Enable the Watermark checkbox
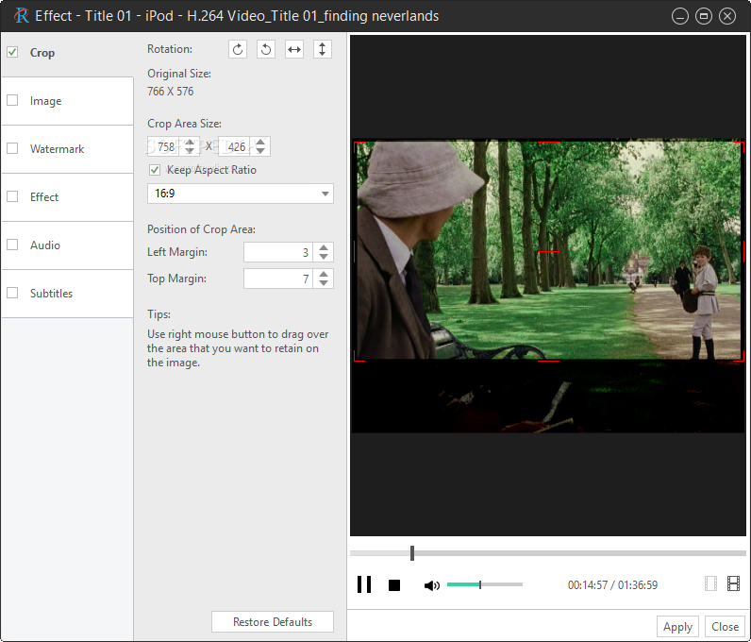The height and width of the screenshot is (642, 751). pyautogui.click(x=12, y=148)
